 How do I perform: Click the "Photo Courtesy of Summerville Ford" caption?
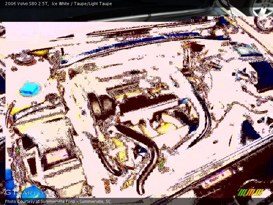pos(40,202)
